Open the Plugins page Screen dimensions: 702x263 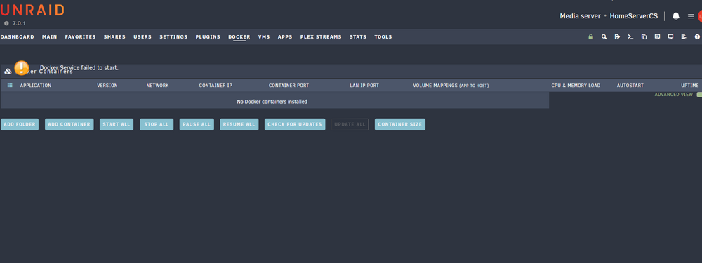pos(208,37)
